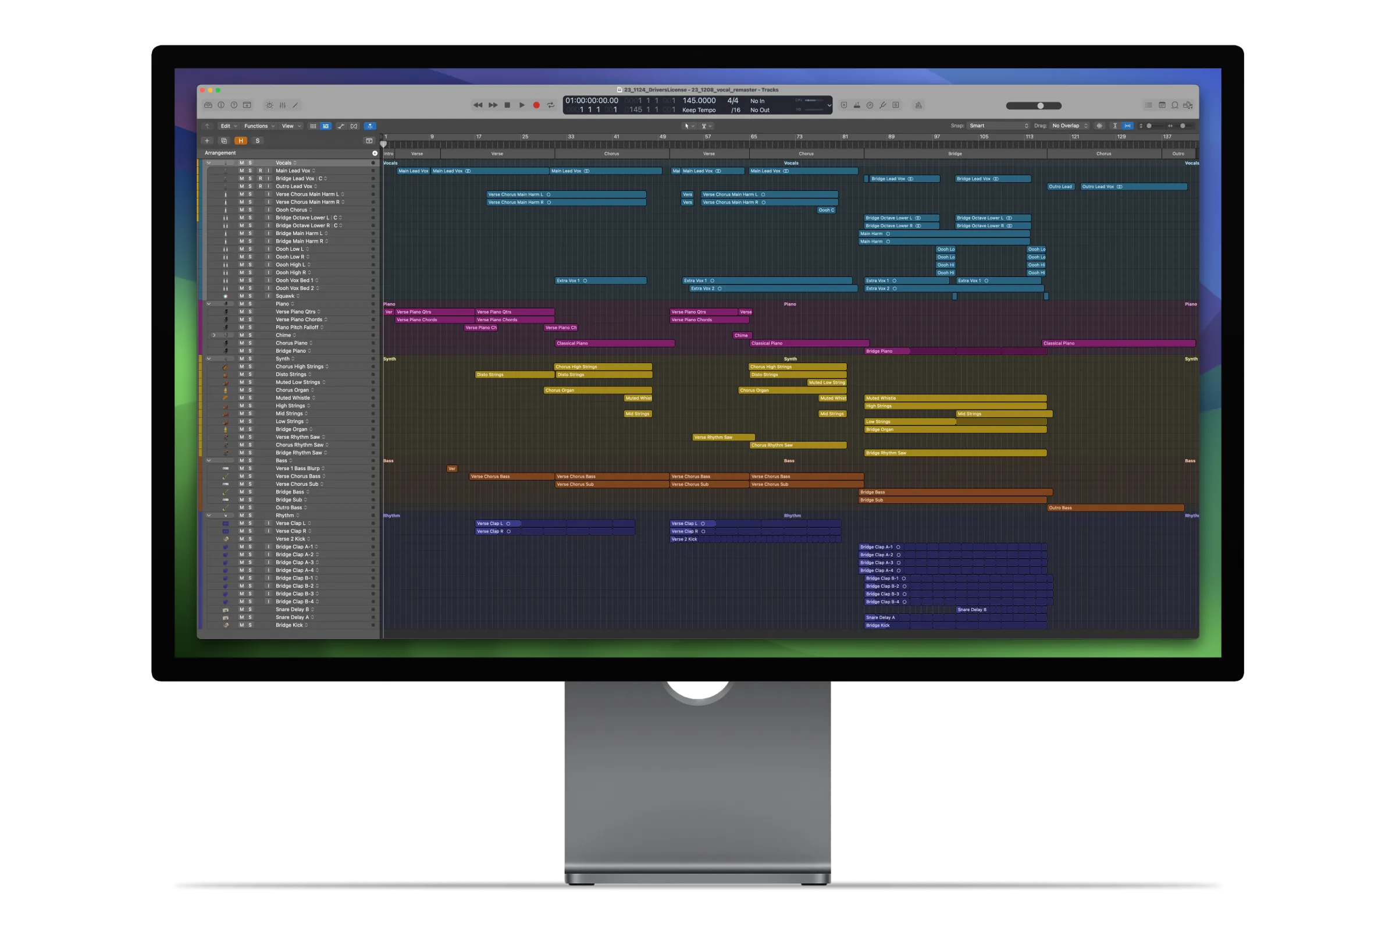Solo the Chorus Piano track
1396x931 pixels.
pos(250,343)
